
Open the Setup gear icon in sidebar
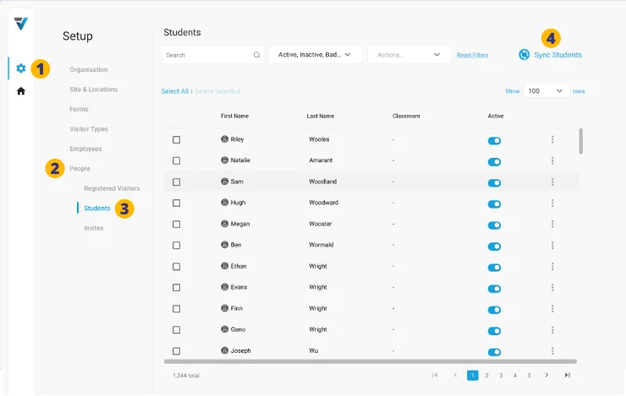click(x=20, y=68)
